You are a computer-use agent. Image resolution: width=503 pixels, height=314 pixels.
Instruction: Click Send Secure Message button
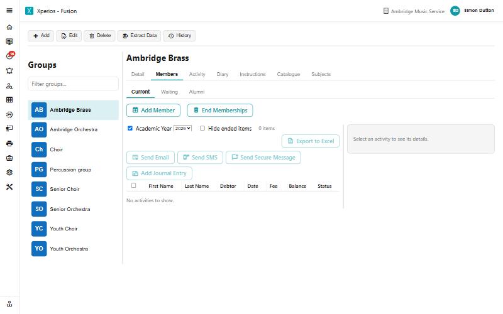click(263, 158)
